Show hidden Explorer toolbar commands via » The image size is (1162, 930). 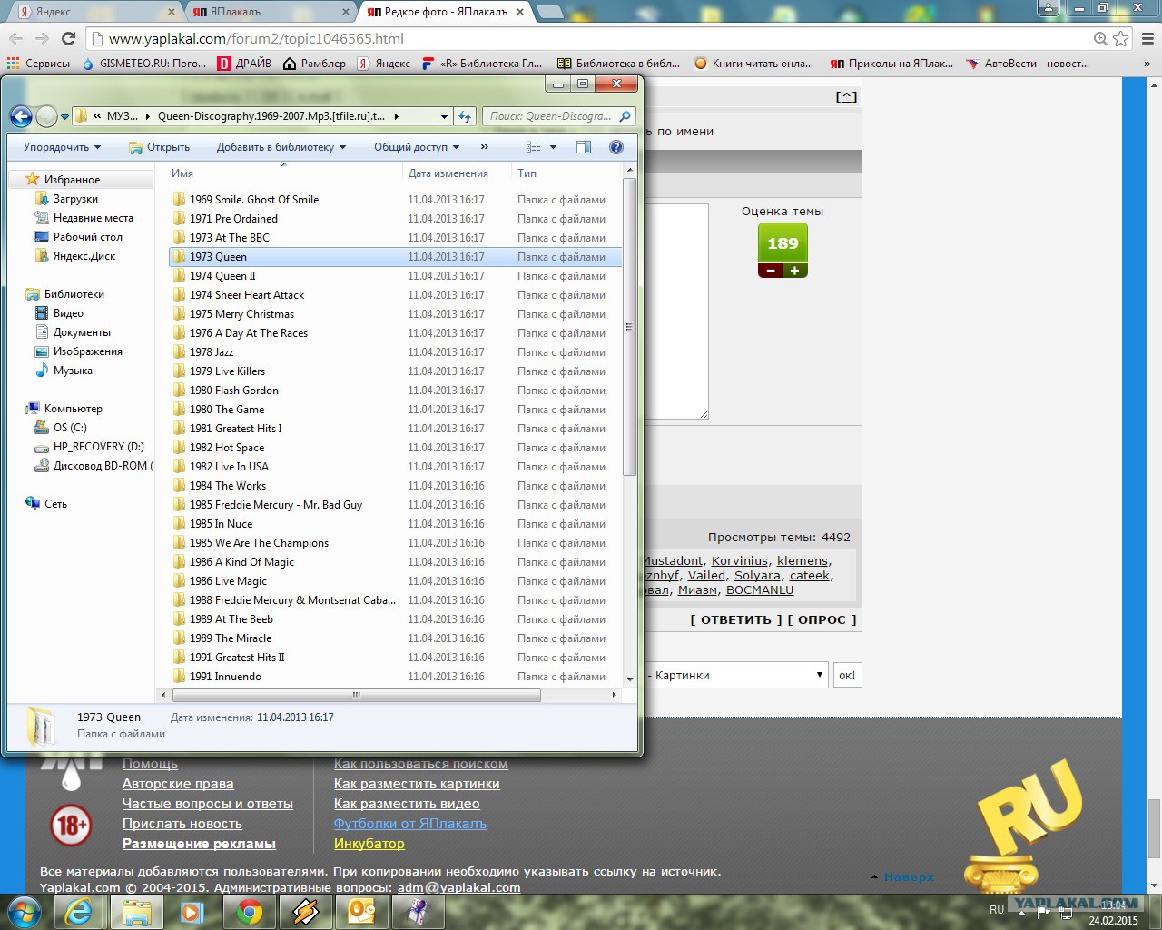coord(484,147)
